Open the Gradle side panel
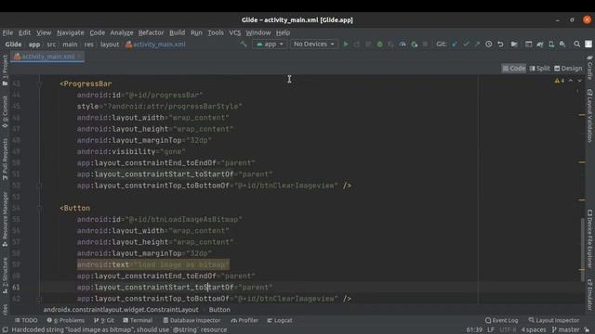The height and width of the screenshot is (334, 595). pyautogui.click(x=589, y=68)
